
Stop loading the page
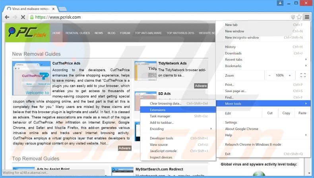[23, 17]
